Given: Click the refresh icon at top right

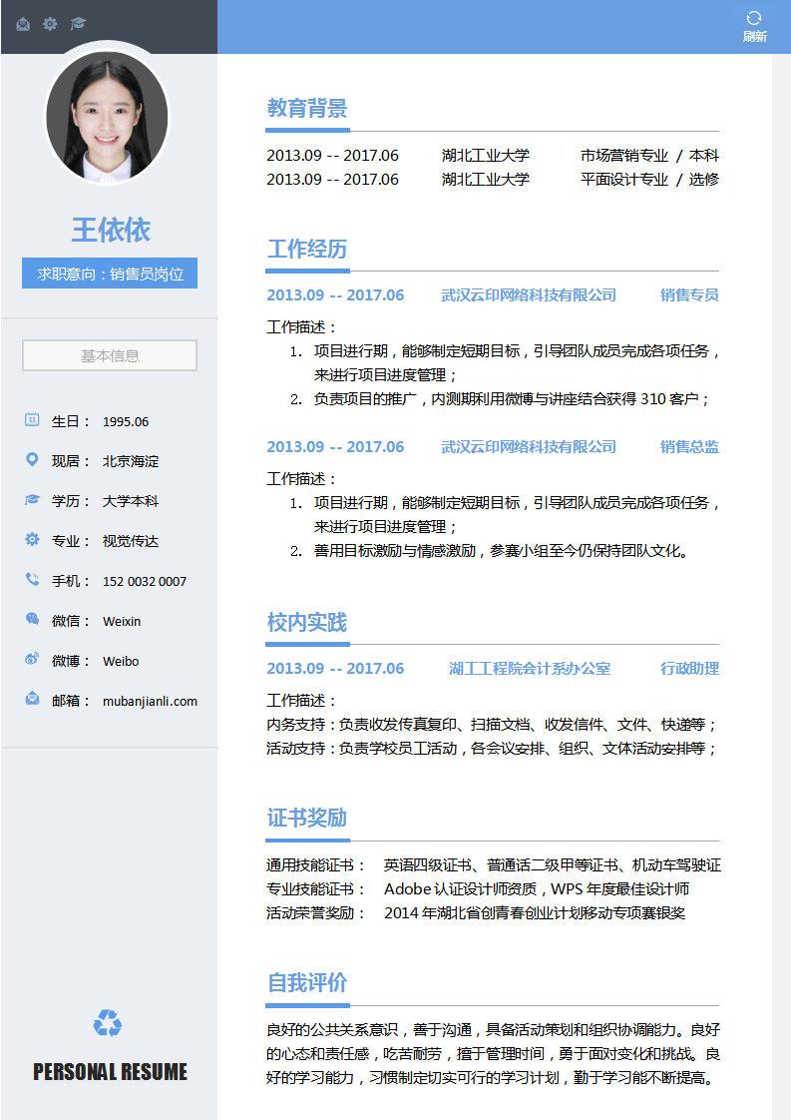Looking at the screenshot, I should [x=754, y=19].
